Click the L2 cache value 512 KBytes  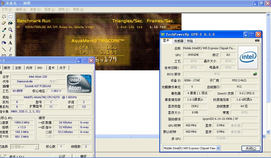[65, 132]
